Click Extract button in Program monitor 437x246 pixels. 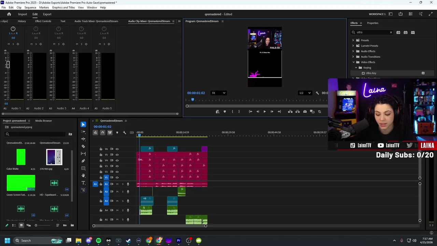(297, 112)
